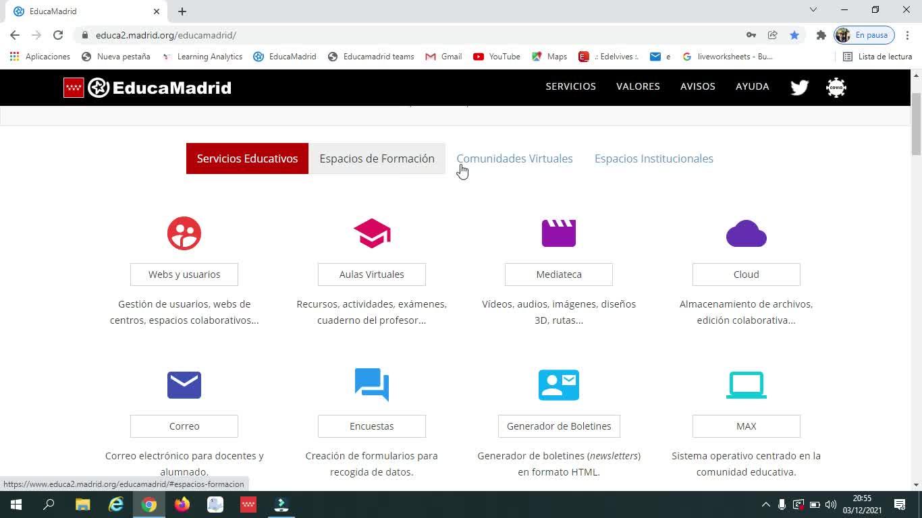The width and height of the screenshot is (922, 518).
Task: Click the volume icon in system tray
Action: [x=831, y=505]
